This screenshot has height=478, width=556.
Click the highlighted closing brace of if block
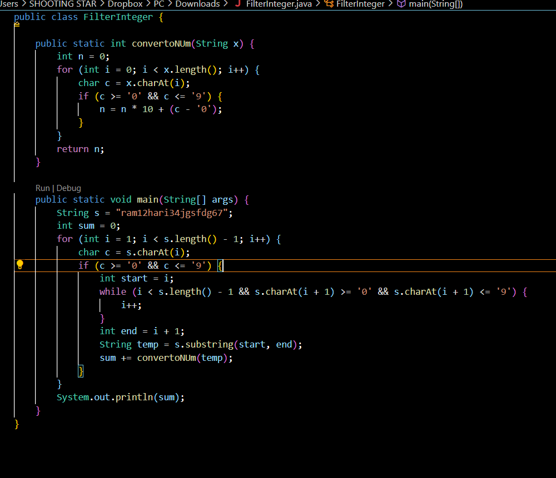tap(81, 371)
